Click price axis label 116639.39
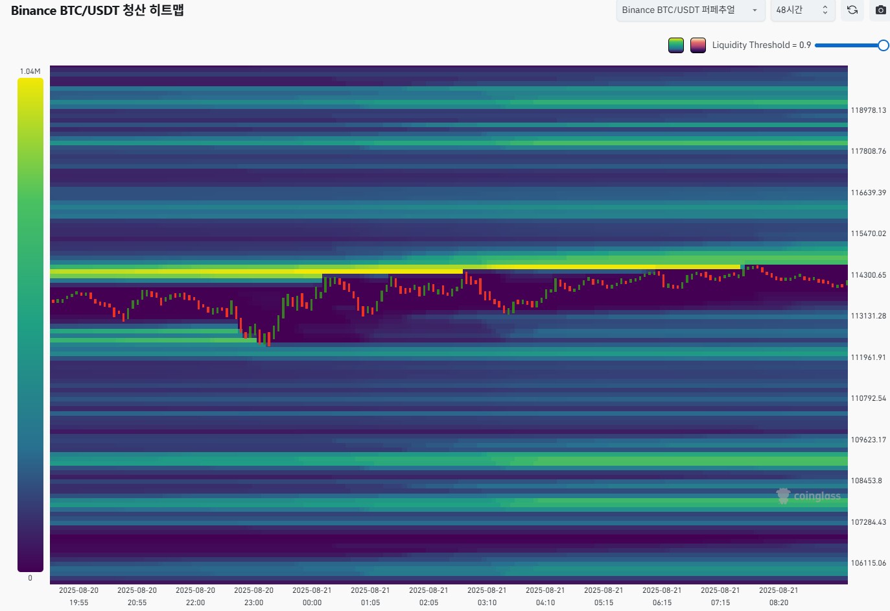890x611 pixels. pos(869,193)
